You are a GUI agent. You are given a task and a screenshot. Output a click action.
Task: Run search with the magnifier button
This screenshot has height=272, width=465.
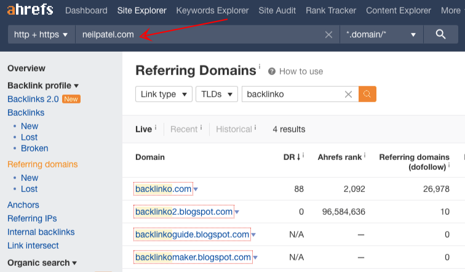[440, 34]
